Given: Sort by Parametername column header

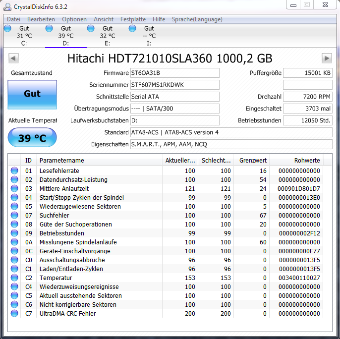Looking at the screenshot, I should point(99,160).
